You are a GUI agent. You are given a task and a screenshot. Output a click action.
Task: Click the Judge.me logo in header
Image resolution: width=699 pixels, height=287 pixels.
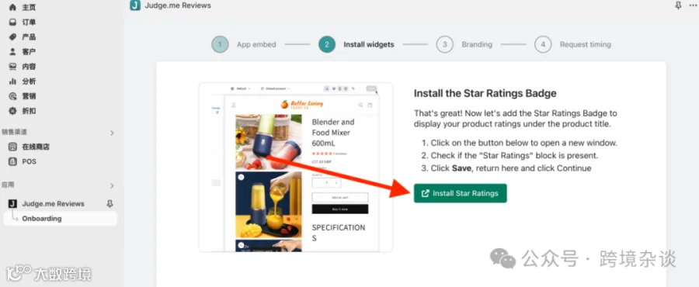135,5
